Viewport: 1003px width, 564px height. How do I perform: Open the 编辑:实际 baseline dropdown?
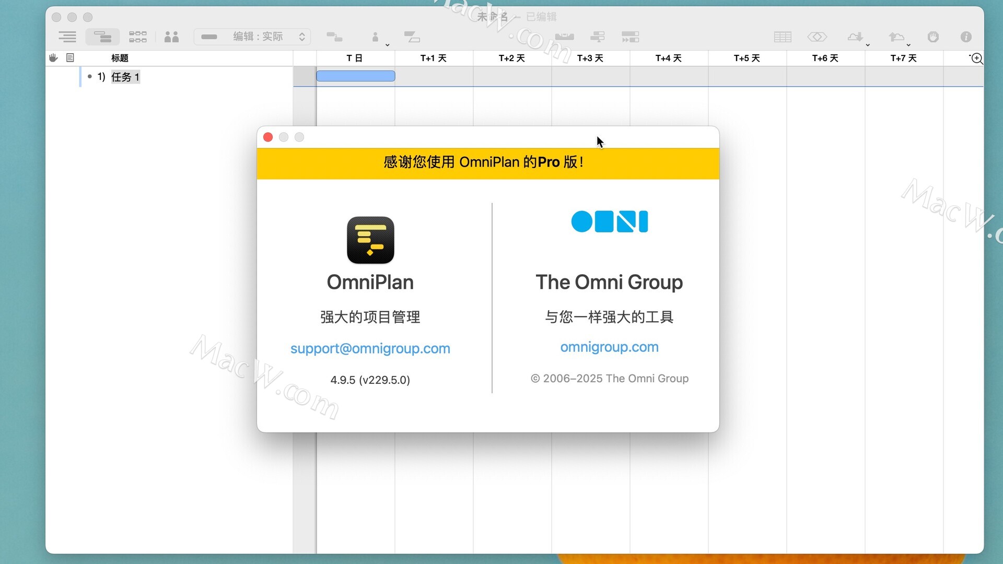[252, 37]
